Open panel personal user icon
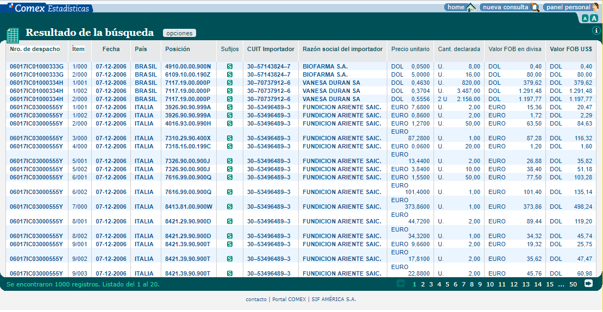The image size is (603, 312). click(x=595, y=7)
